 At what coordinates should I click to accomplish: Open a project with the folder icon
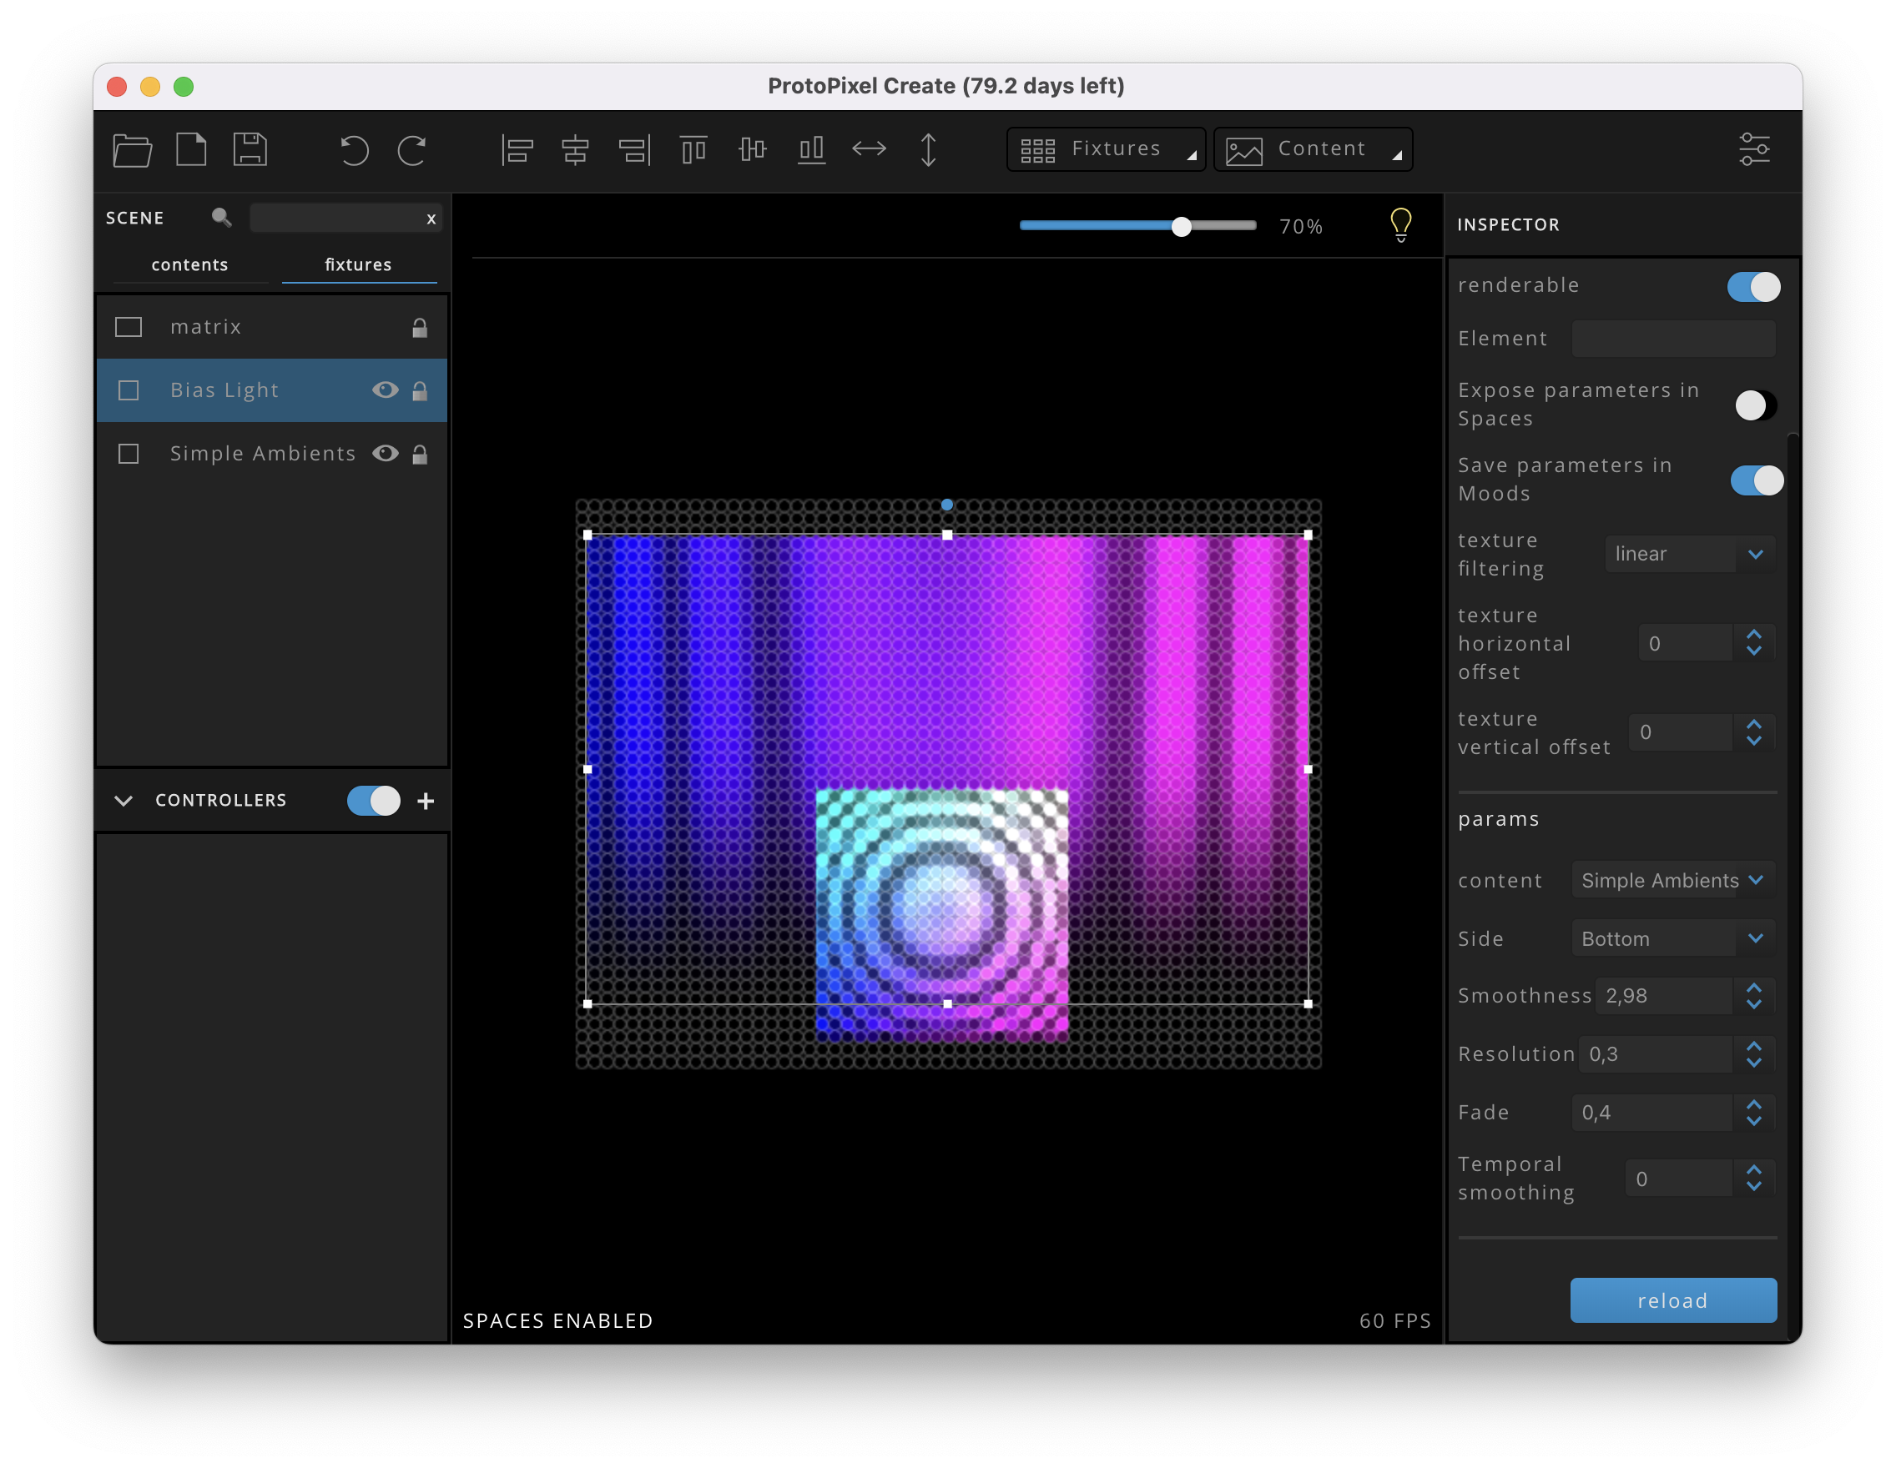point(132,149)
